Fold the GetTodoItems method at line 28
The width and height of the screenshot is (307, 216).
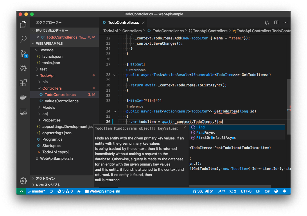coord(115,75)
